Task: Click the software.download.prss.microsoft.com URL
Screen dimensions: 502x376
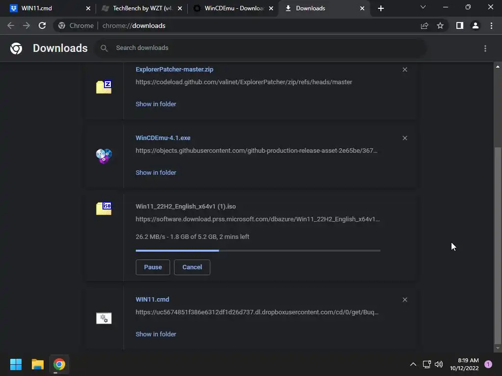Action: (258, 219)
